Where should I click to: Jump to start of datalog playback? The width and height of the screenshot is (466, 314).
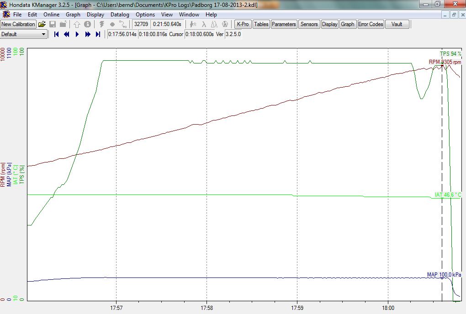57,34
